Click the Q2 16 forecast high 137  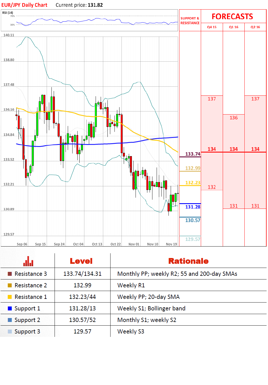[x=255, y=99]
